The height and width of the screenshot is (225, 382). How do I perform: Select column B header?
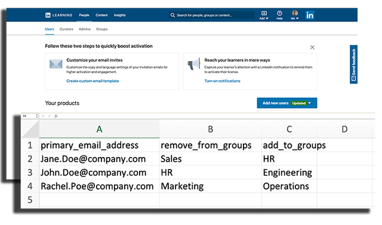click(x=211, y=129)
